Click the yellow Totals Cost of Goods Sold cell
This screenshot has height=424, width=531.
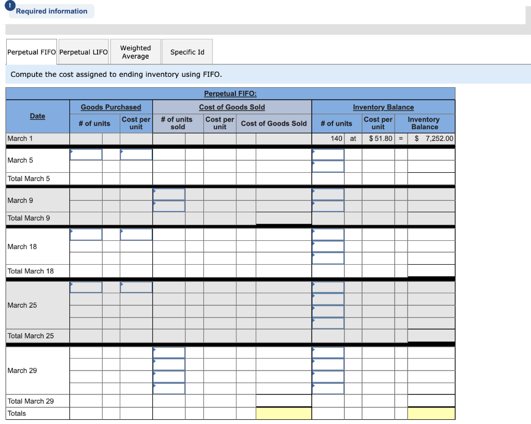click(x=283, y=413)
